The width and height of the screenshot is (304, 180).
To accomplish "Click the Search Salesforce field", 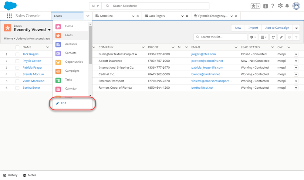I will pyautogui.click(x=155, y=6).
